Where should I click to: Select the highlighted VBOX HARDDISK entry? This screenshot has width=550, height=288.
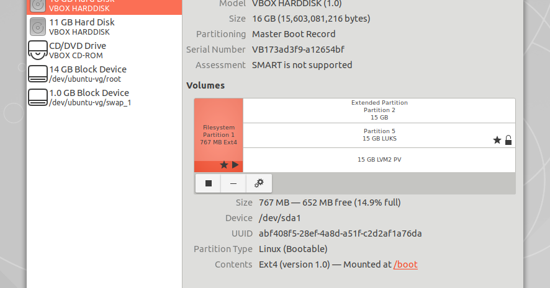[x=104, y=7]
